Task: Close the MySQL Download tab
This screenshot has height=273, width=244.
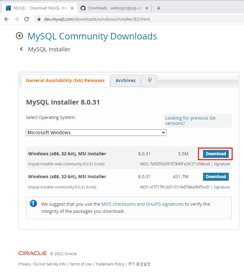Action: pyautogui.click(x=72, y=8)
